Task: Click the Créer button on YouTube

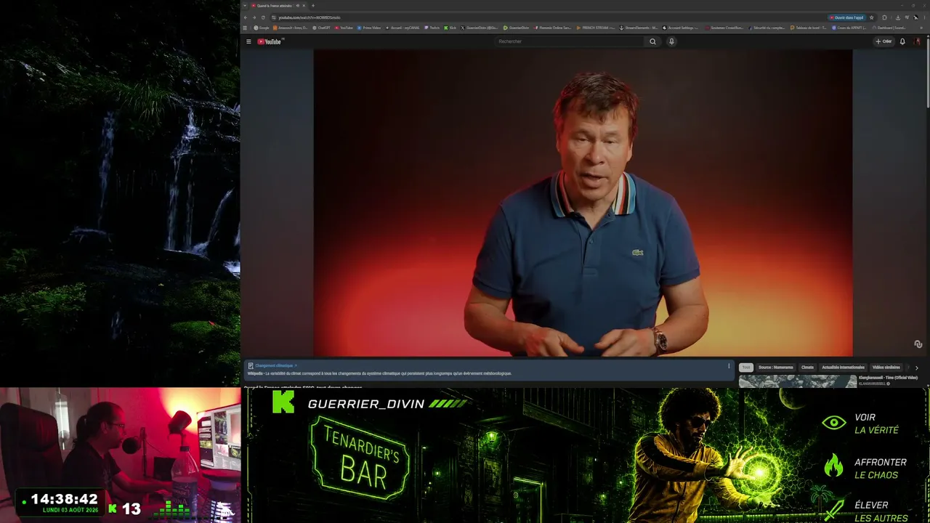Action: tap(883, 41)
